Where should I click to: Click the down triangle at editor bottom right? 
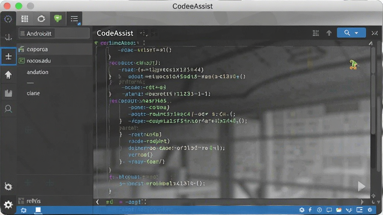click(x=379, y=202)
